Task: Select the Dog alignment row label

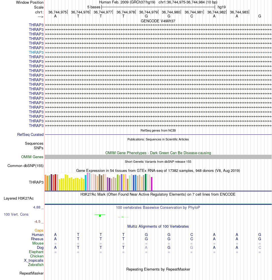Action: [40, 247]
